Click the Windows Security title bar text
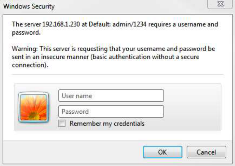Screen dimensions: 235x166 coord(29,6)
